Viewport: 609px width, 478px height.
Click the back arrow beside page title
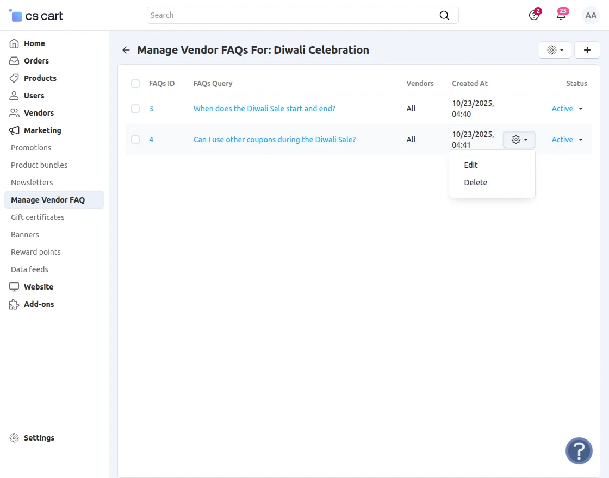(126, 50)
